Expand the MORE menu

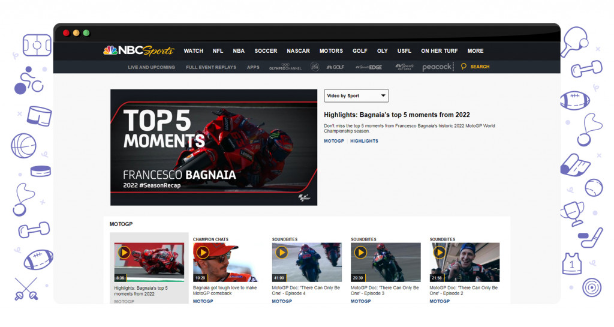(475, 51)
